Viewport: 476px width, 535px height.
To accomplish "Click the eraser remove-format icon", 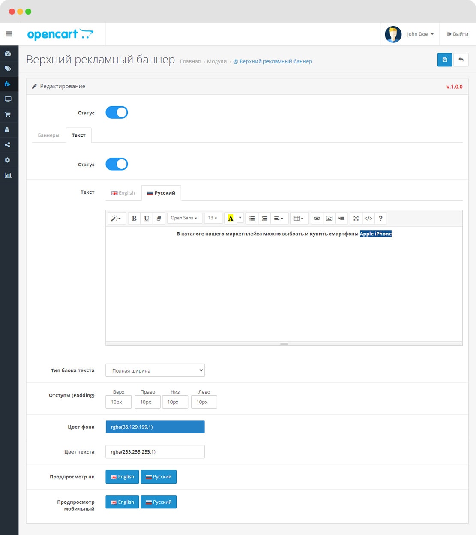I will pos(159,218).
